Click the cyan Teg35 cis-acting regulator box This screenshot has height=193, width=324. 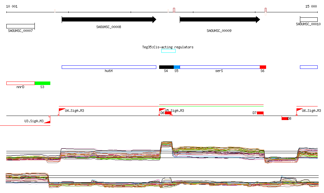(168, 51)
